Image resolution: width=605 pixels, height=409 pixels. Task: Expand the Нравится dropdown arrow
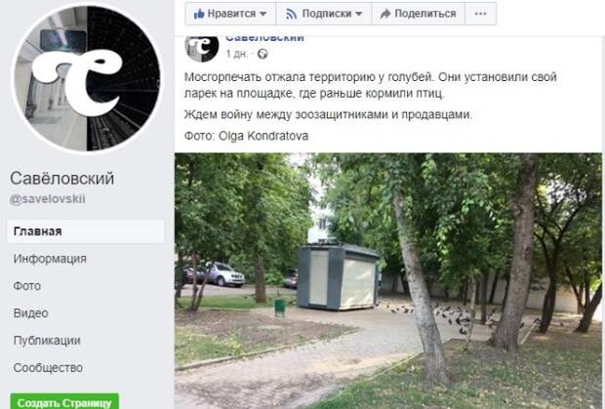click(x=263, y=14)
